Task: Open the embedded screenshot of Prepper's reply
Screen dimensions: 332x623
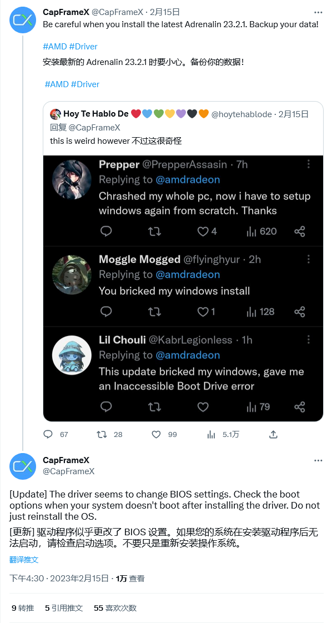Action: 183,288
